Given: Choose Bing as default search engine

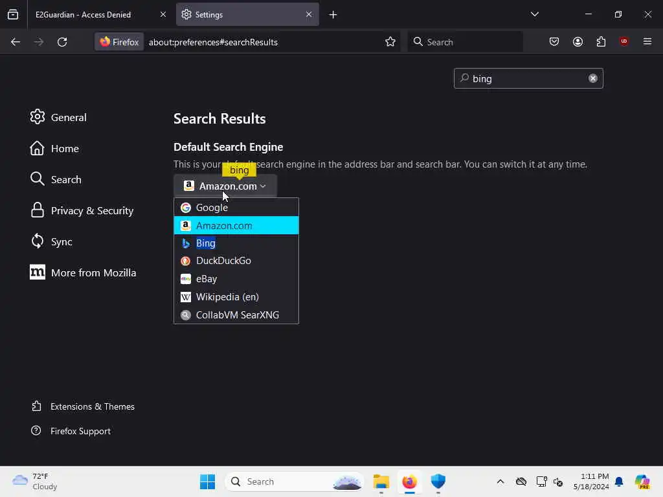Looking at the screenshot, I should pyautogui.click(x=236, y=243).
